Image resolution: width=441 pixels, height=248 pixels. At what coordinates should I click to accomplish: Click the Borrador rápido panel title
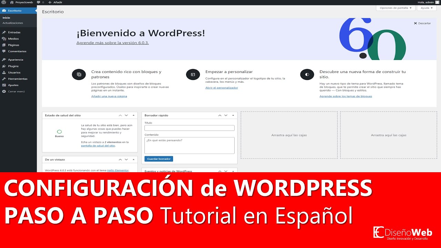(x=156, y=115)
